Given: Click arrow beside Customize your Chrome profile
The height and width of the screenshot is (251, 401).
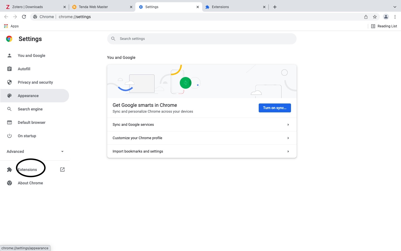Looking at the screenshot, I should point(288,138).
